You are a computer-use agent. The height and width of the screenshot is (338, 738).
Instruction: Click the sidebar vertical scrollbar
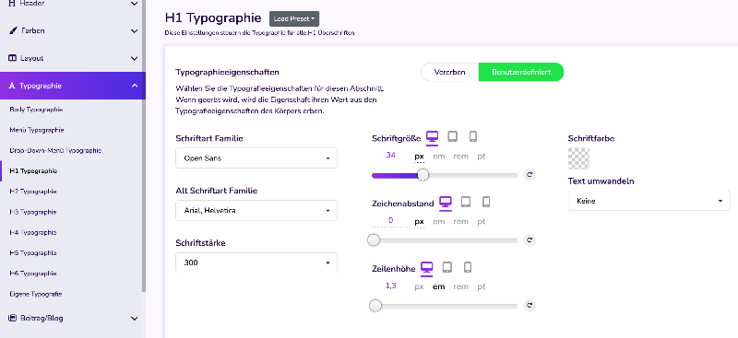144,146
